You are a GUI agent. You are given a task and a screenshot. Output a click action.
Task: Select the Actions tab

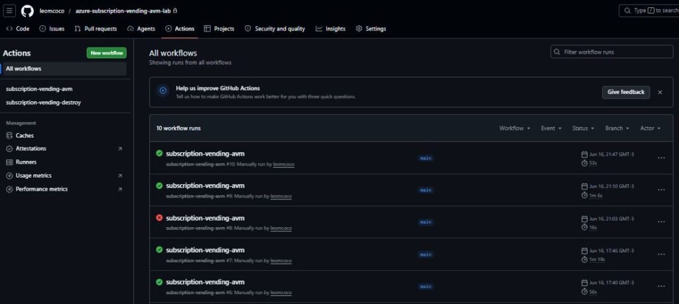[x=180, y=28]
